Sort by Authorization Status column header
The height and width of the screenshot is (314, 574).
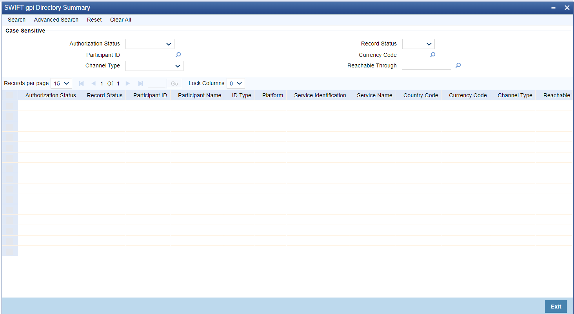coord(51,95)
